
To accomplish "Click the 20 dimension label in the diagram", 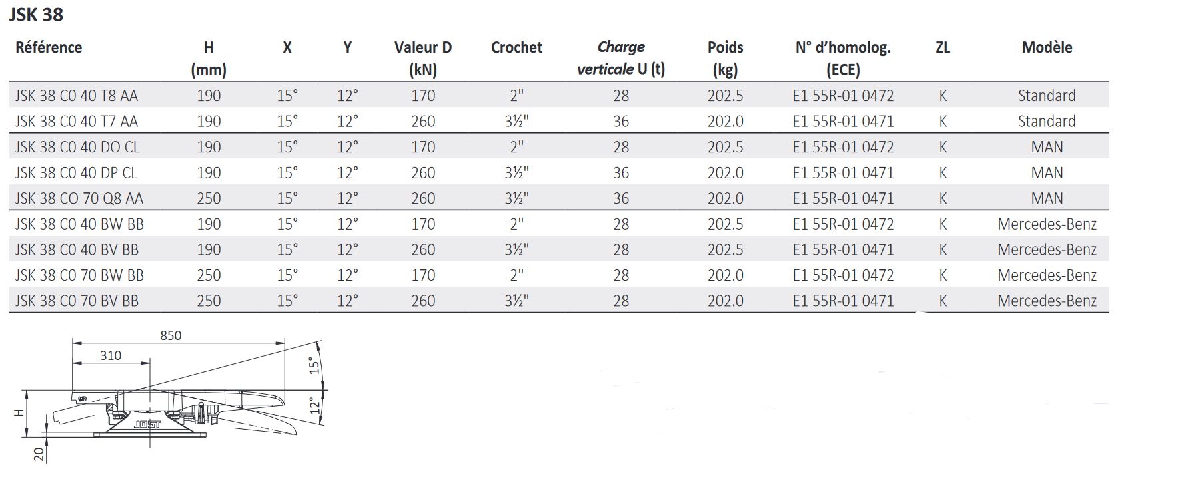I will coord(39,454).
